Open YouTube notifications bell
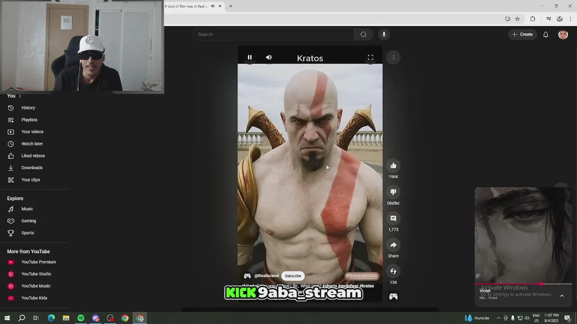577x324 pixels. [545, 34]
